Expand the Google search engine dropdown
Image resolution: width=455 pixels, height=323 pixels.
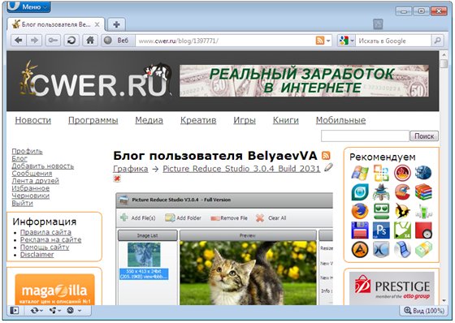[346, 41]
